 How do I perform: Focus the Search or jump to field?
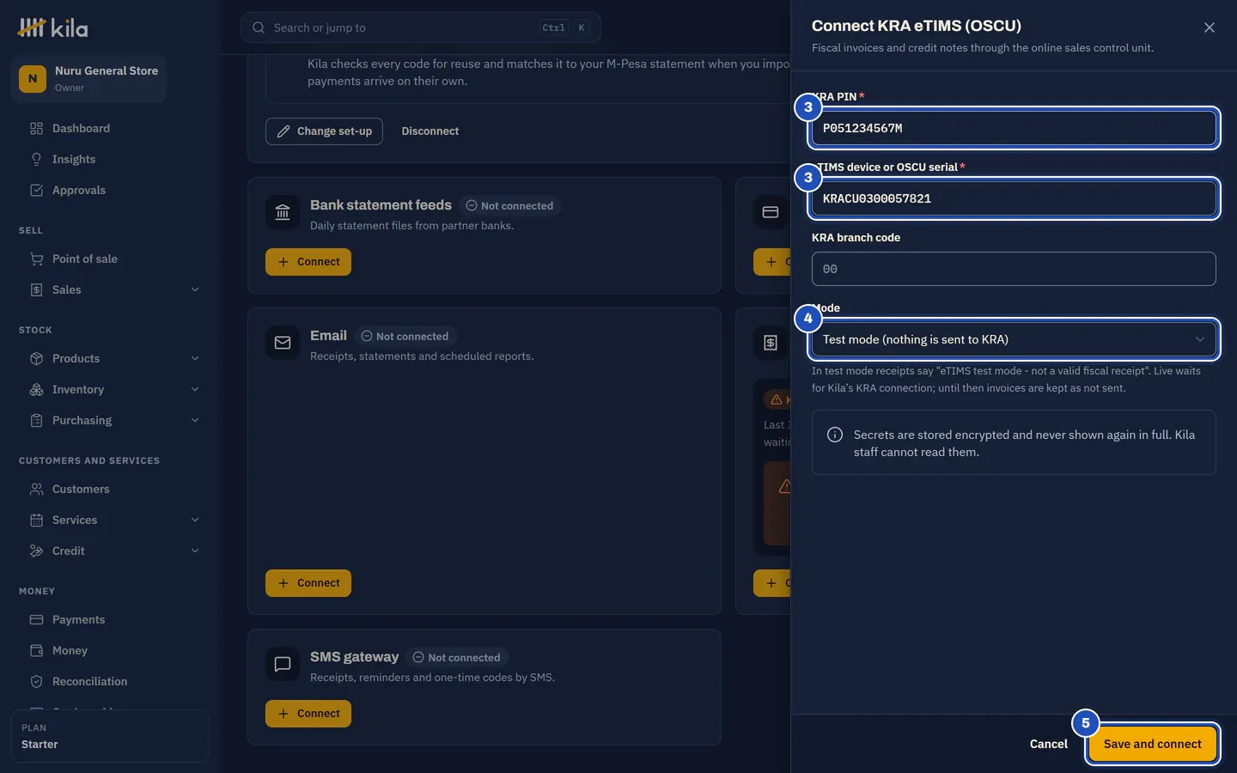(420, 27)
